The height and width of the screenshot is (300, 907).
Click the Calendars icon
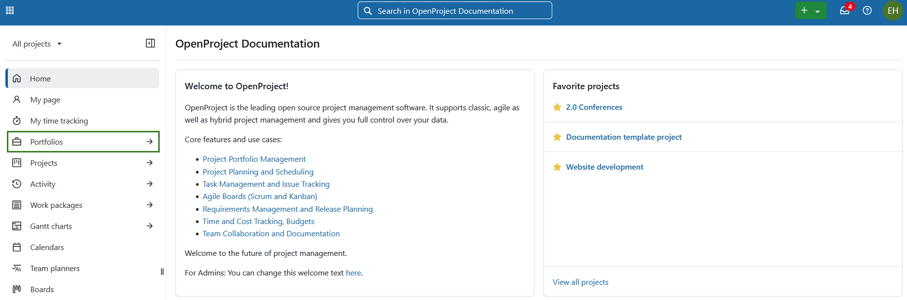coord(17,247)
